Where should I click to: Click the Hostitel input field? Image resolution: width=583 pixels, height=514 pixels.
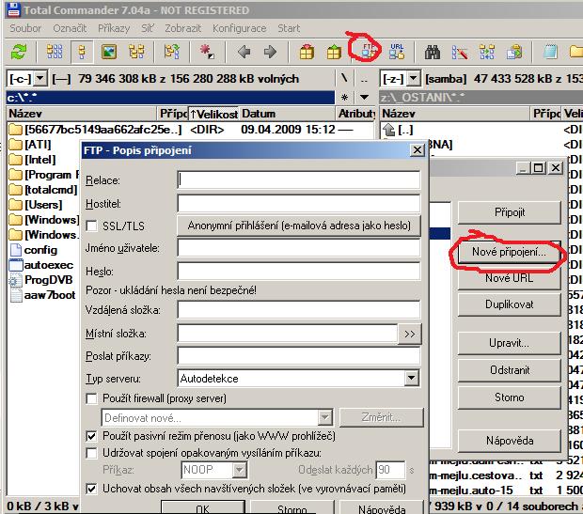[298, 203]
